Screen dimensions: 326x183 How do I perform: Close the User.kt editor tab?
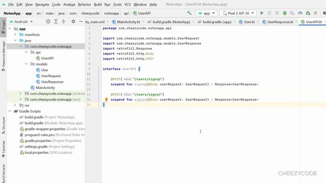tap(258, 22)
